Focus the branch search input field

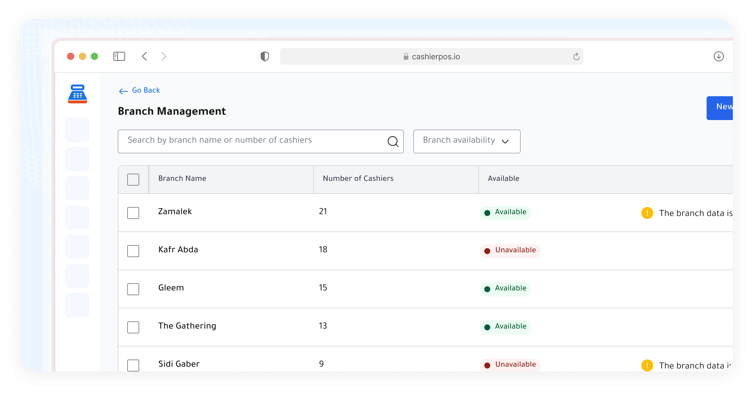260,141
